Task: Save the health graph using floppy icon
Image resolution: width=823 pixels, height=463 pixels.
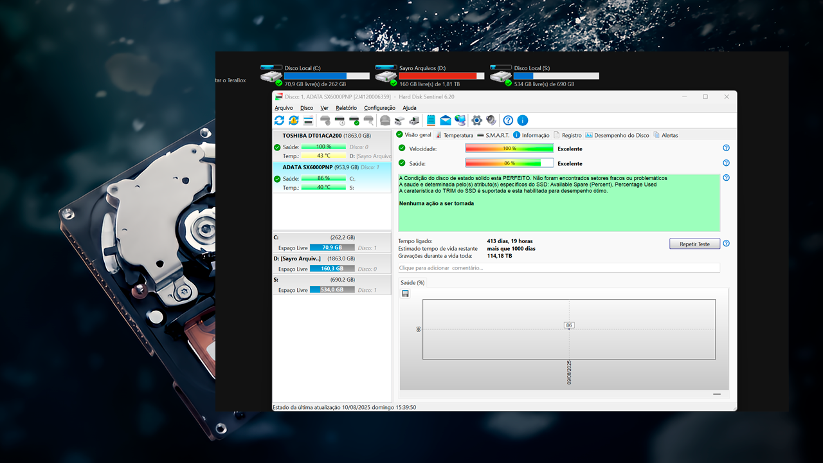Action: pos(405,294)
